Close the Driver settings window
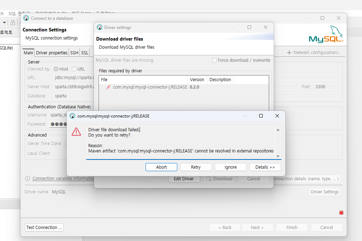Screen dimensions: 362x241 coord(266,27)
